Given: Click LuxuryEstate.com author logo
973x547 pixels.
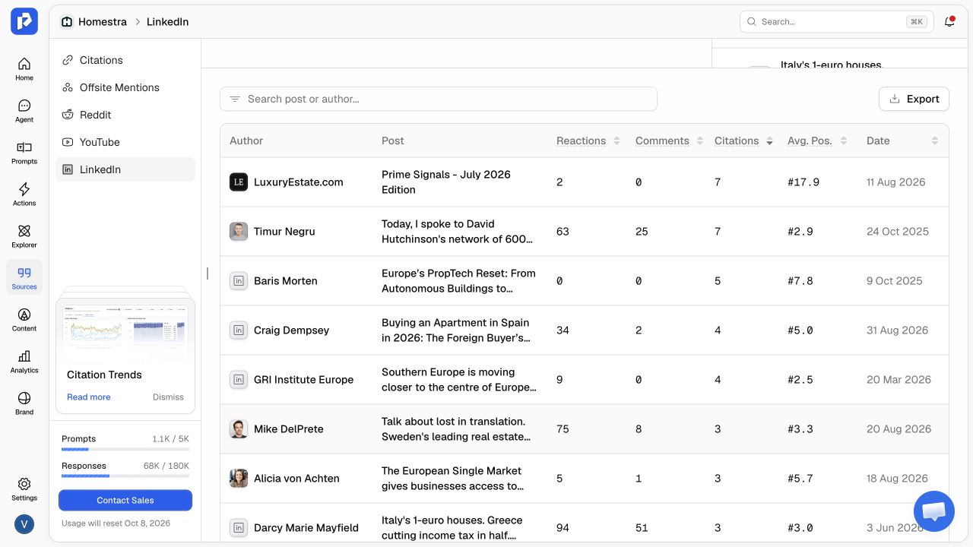Looking at the screenshot, I should pyautogui.click(x=239, y=182).
